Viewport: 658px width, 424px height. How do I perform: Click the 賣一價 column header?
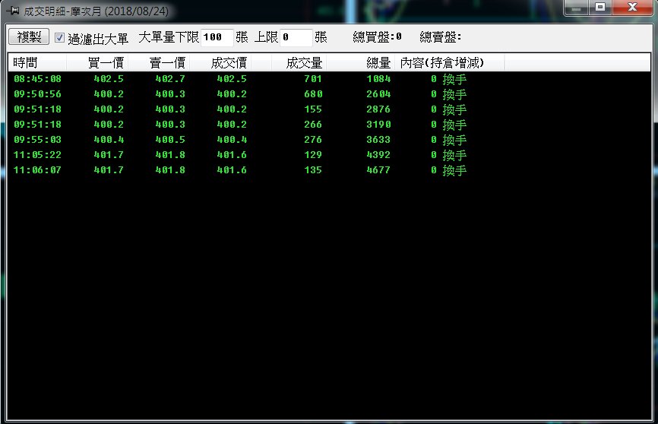pyautogui.click(x=159, y=62)
